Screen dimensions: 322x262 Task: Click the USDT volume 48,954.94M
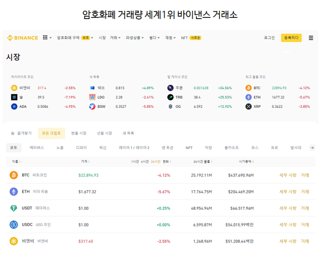[x=202, y=208]
